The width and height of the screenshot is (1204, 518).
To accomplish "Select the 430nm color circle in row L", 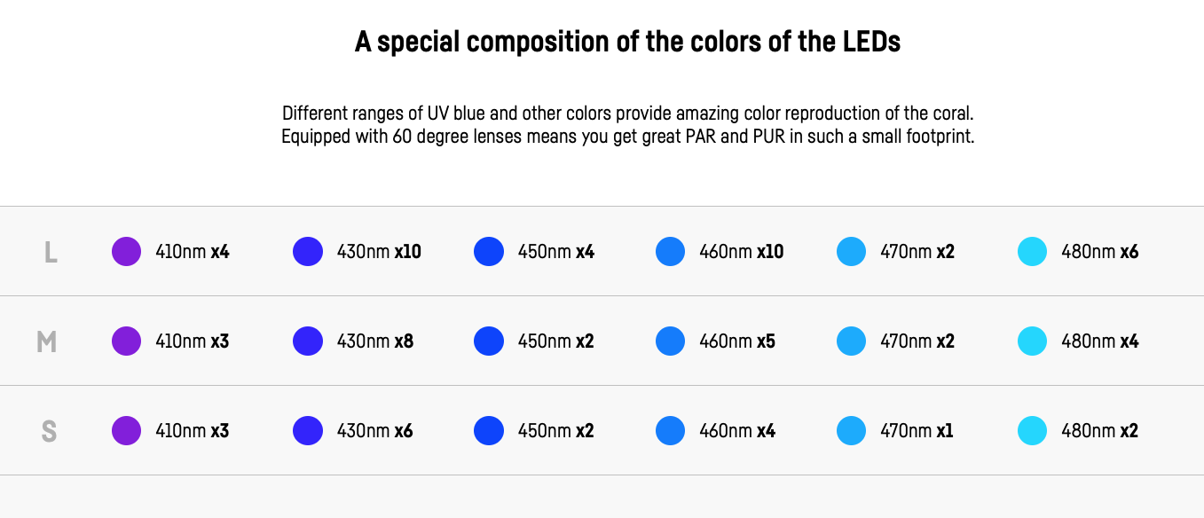I will pyautogui.click(x=308, y=252).
